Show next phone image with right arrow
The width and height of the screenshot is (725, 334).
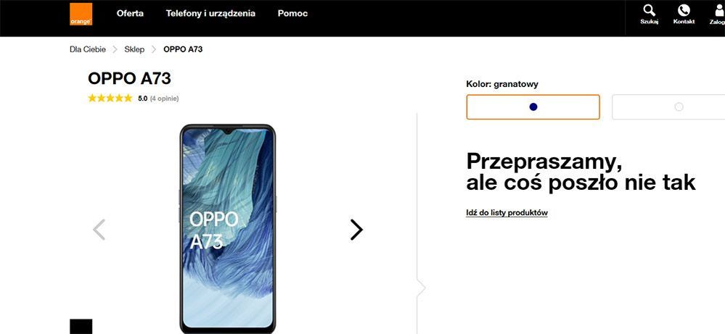coord(356,229)
